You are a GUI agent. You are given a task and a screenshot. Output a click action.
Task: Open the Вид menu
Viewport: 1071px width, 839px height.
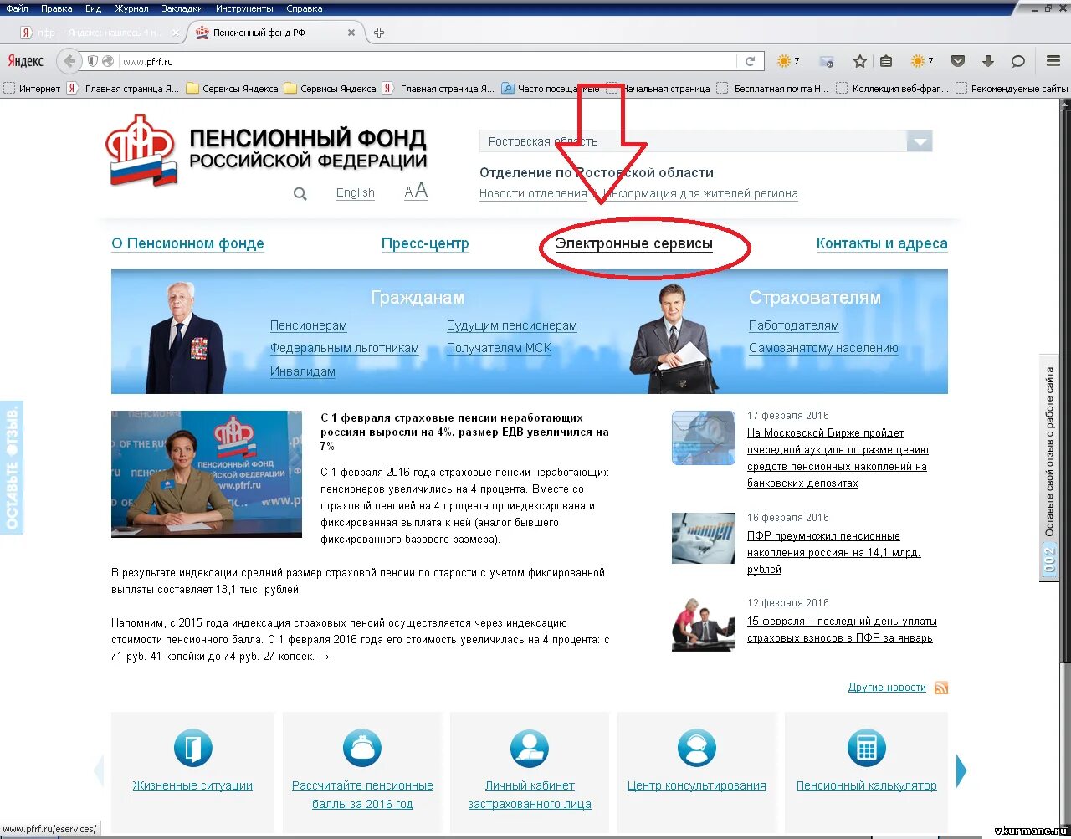(x=93, y=8)
